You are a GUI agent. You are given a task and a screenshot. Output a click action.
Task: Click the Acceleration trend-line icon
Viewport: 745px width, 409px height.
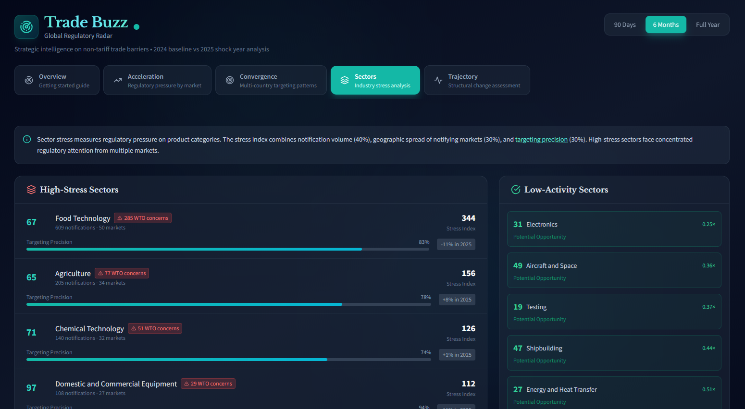point(117,80)
